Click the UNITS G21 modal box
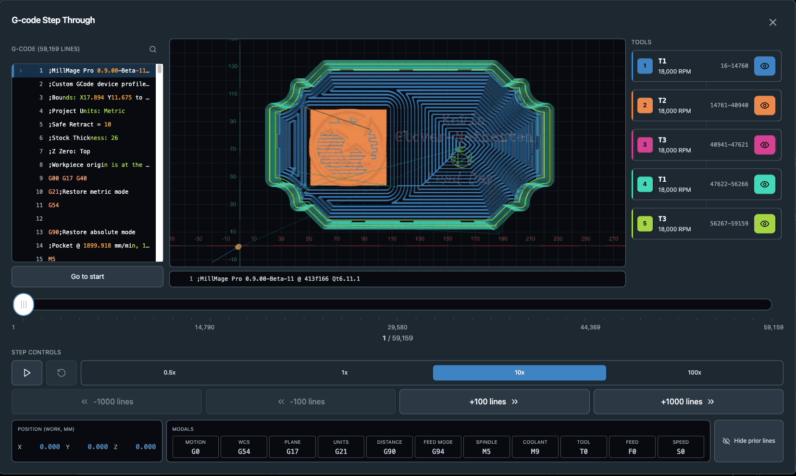 tap(341, 447)
